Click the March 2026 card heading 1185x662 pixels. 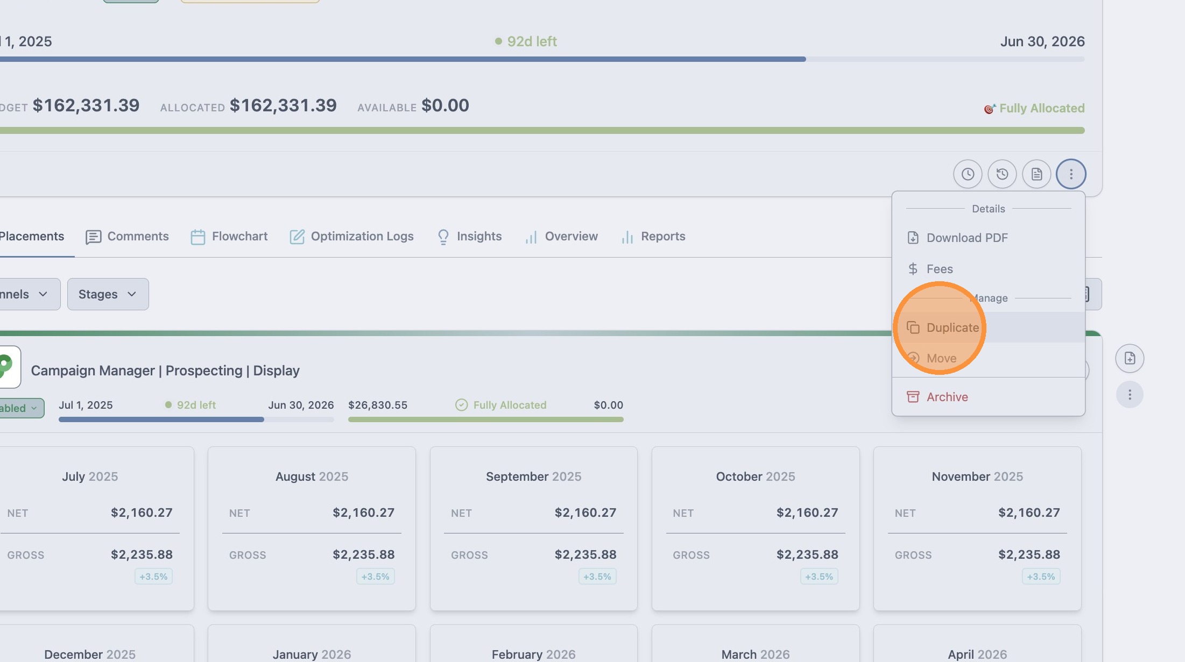[756, 654]
